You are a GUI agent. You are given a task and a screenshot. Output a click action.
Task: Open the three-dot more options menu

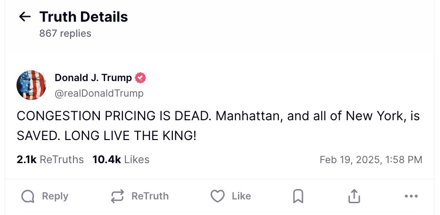point(411,196)
